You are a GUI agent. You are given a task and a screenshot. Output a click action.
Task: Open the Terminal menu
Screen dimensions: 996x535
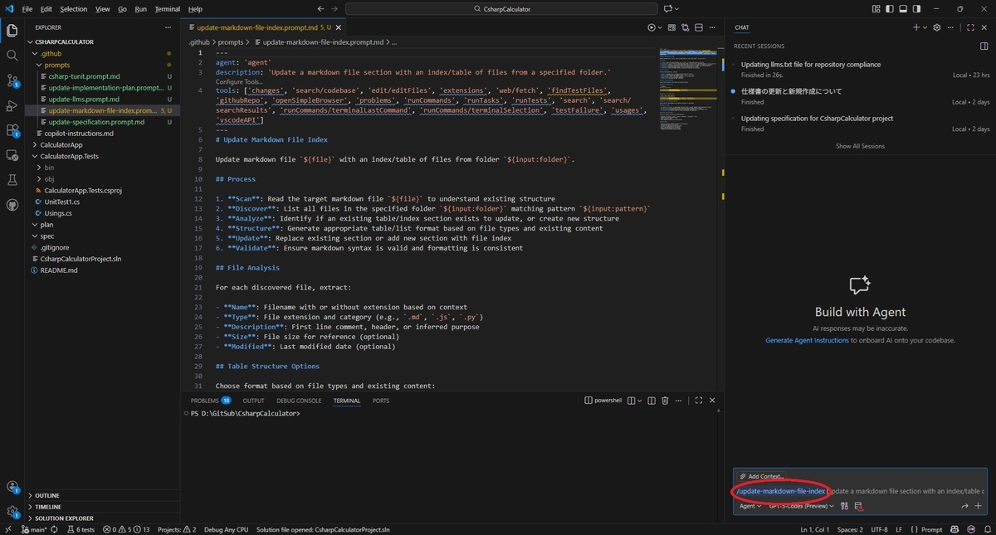[167, 8]
